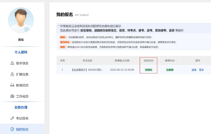Click the 待预约 status in the row
Screen dimensions: 211x134
click(148, 70)
